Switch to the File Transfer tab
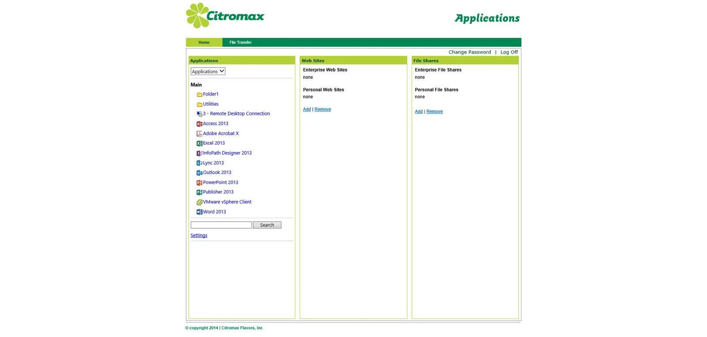This screenshot has height=337, width=707. 240,42
